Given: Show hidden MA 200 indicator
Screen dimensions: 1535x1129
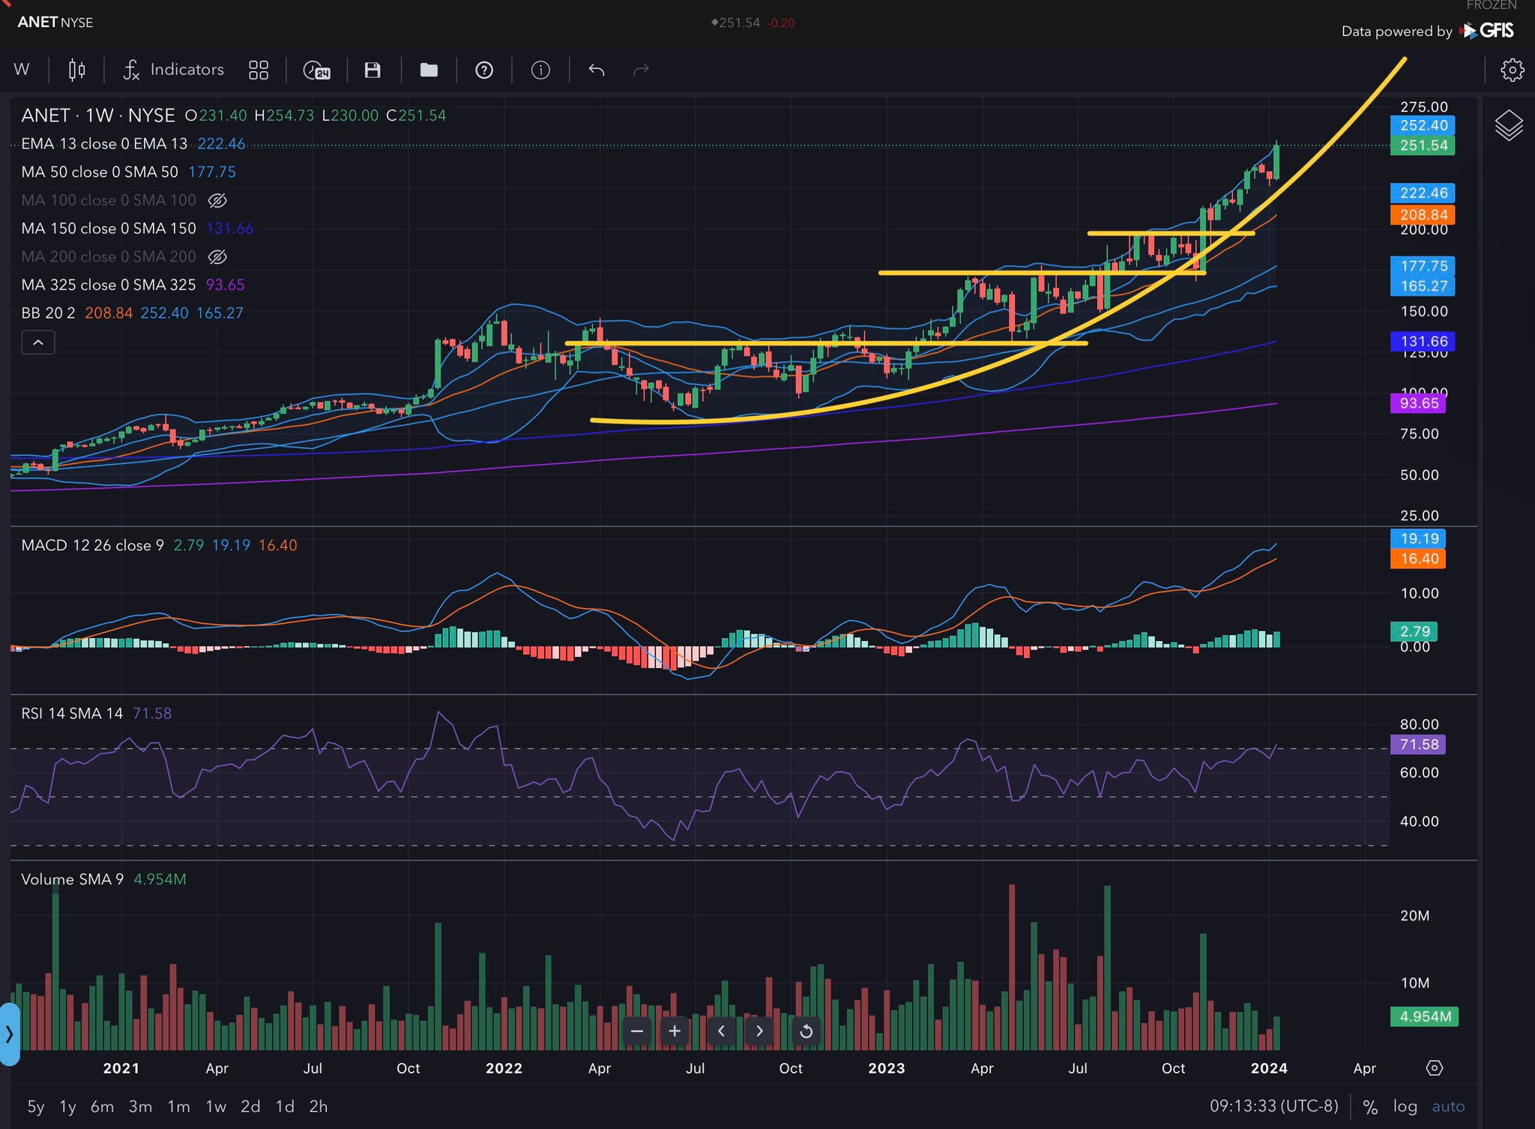Looking at the screenshot, I should (x=217, y=257).
